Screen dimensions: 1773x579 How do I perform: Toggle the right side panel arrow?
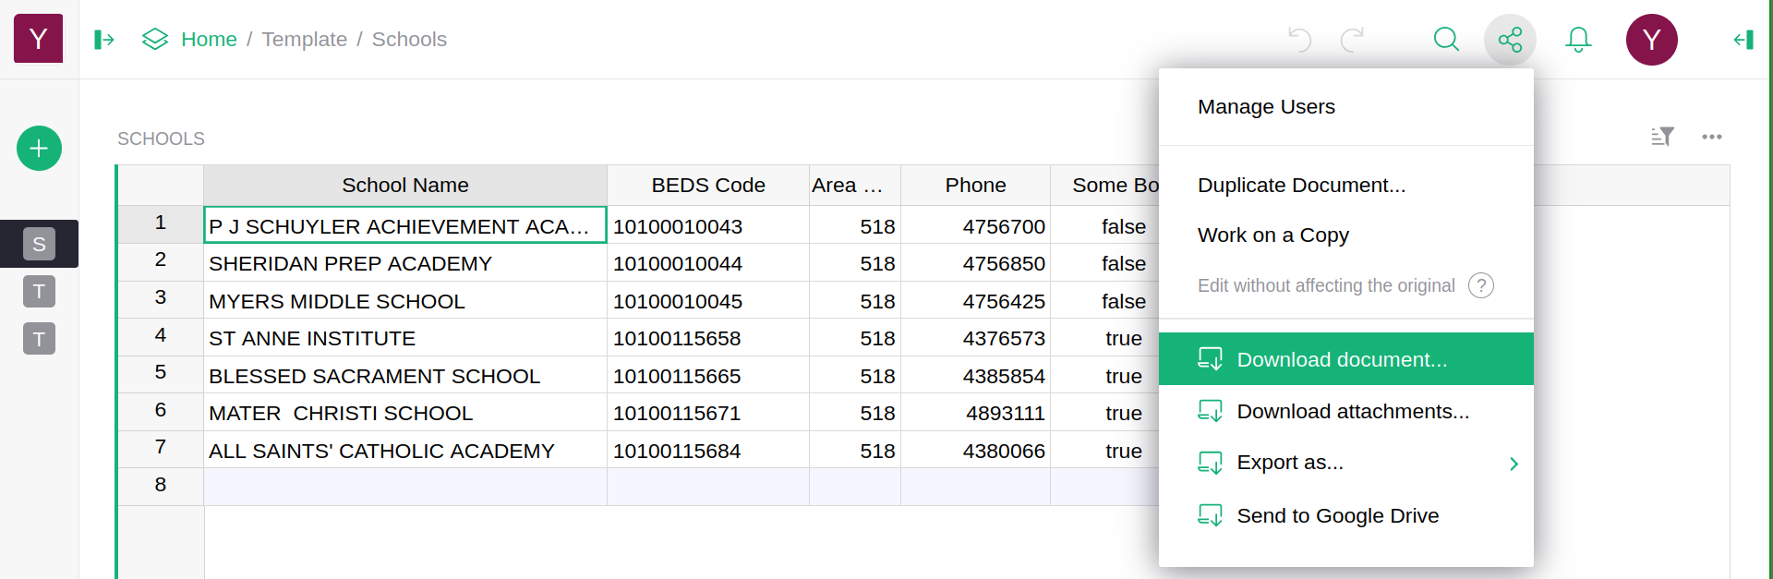pyautogui.click(x=1743, y=40)
